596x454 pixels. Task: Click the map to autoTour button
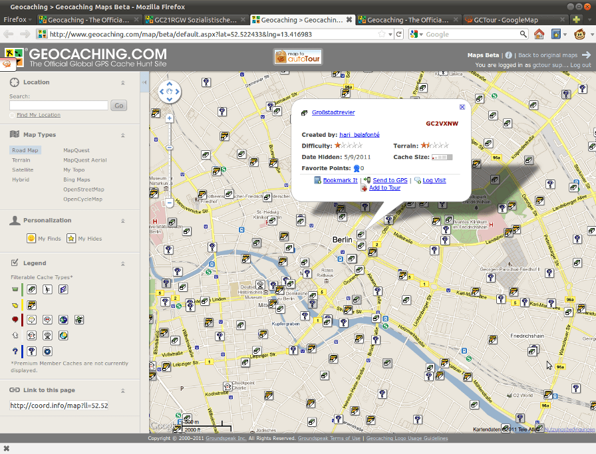298,57
